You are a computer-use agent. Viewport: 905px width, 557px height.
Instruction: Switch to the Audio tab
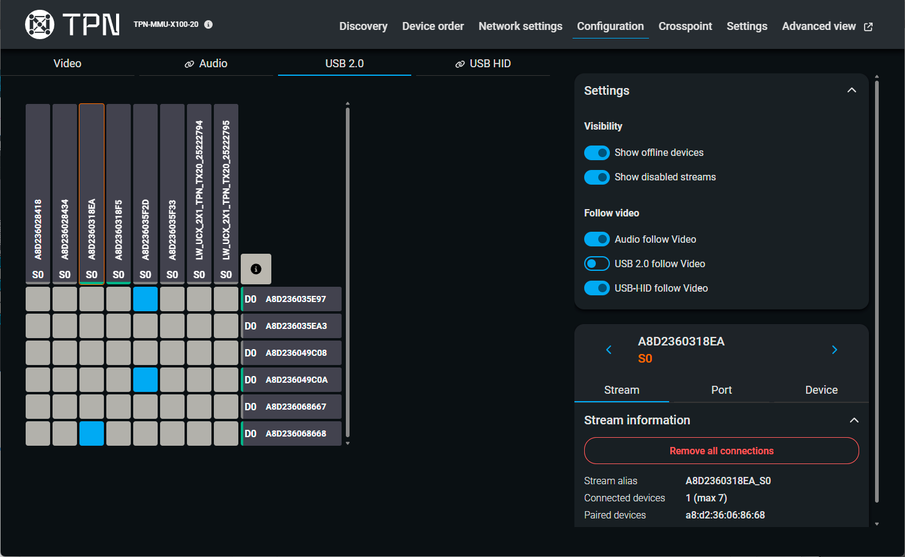coord(206,64)
